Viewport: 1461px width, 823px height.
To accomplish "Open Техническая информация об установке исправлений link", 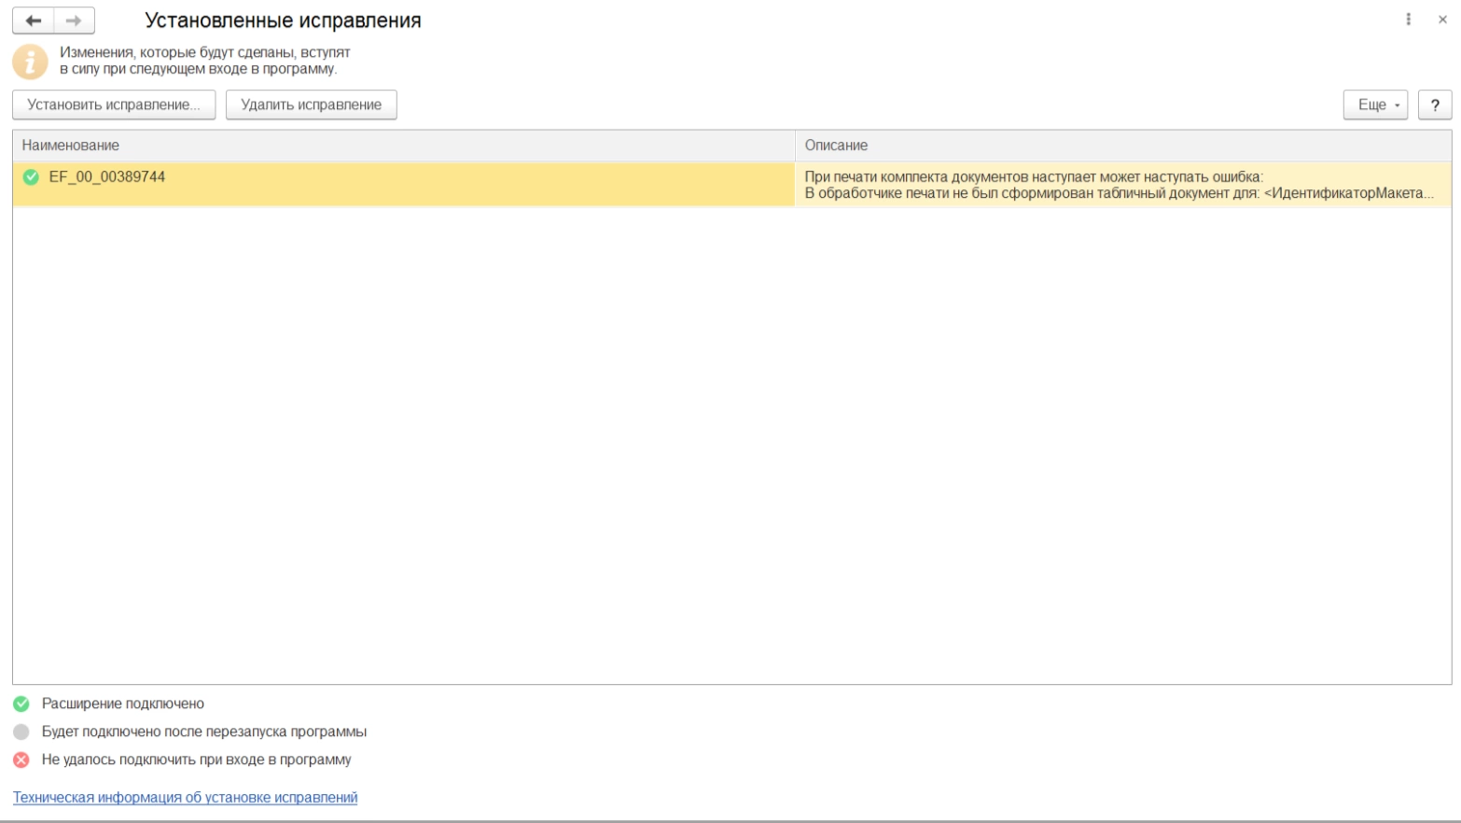I will coord(185,798).
